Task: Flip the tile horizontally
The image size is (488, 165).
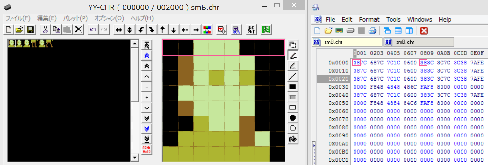Action: pyautogui.click(x=119, y=30)
